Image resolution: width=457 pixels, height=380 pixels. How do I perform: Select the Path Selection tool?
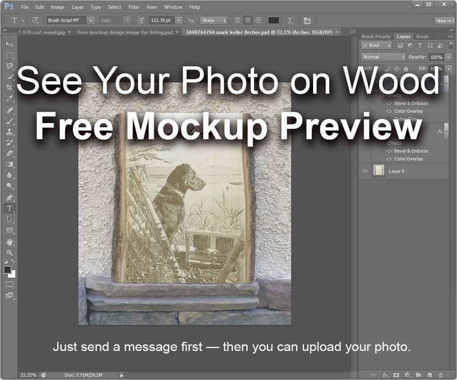(9, 219)
